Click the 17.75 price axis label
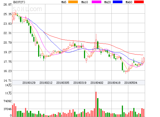The height and width of the screenshot is (117, 160). pyautogui.click(x=7, y=62)
